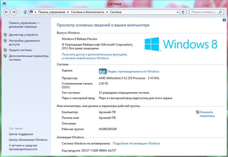Expand the arrow before 'Панель управления' breadcrumb

[35, 12]
